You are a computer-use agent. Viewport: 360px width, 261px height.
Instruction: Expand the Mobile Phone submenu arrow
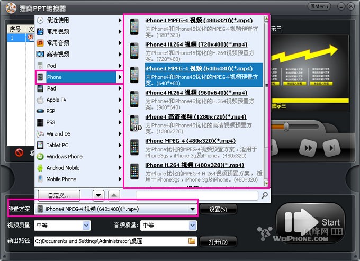coord(120,179)
